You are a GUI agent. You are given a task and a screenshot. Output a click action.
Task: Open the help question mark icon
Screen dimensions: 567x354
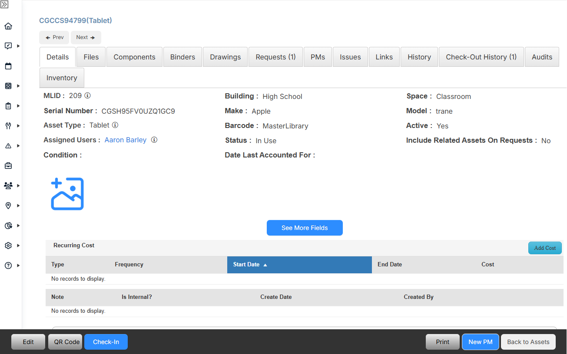(x=8, y=265)
